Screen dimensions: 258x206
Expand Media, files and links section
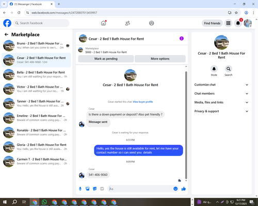(x=221, y=102)
